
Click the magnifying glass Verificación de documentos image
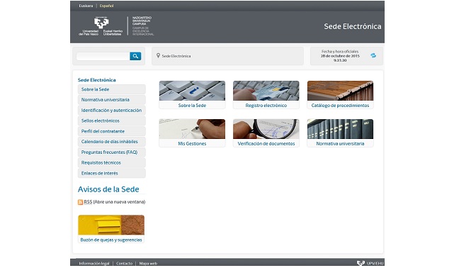click(x=266, y=129)
